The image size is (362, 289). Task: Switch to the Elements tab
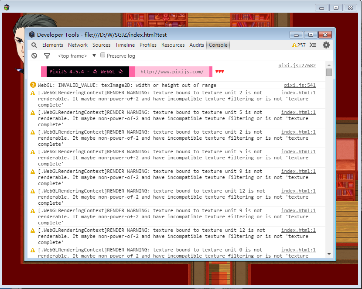[53, 45]
